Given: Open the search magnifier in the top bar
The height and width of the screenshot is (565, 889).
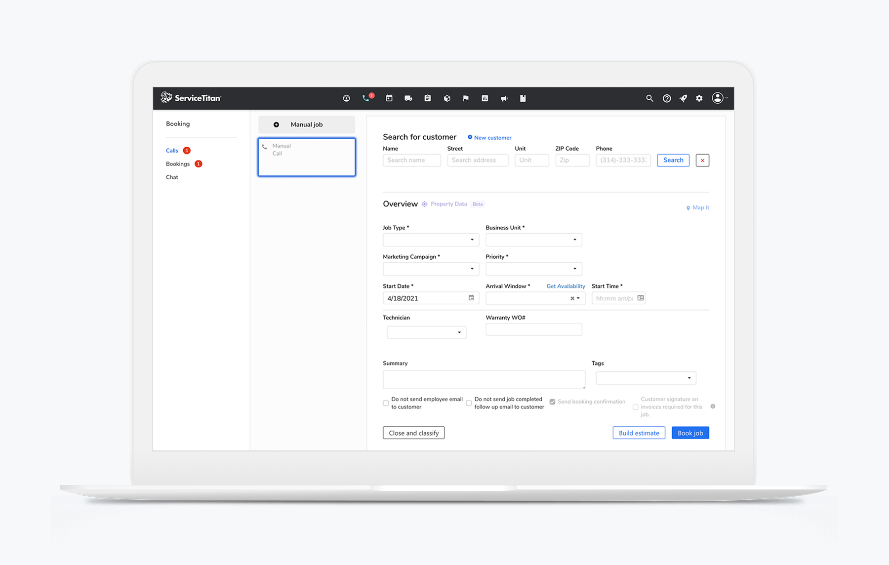Looking at the screenshot, I should 650,98.
